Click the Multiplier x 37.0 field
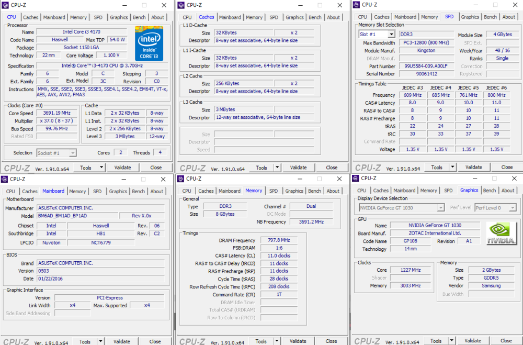Screen dimensions: 523x345 click(56, 121)
